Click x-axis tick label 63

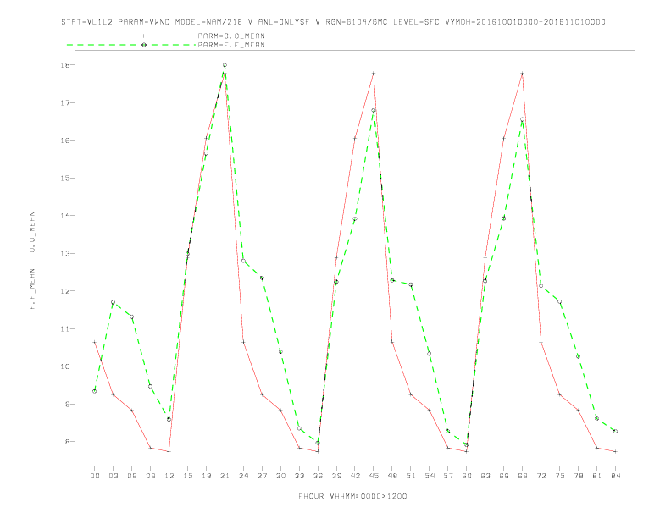point(485,476)
